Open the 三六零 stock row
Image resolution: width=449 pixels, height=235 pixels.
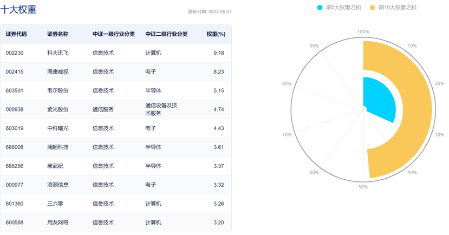tap(54, 204)
